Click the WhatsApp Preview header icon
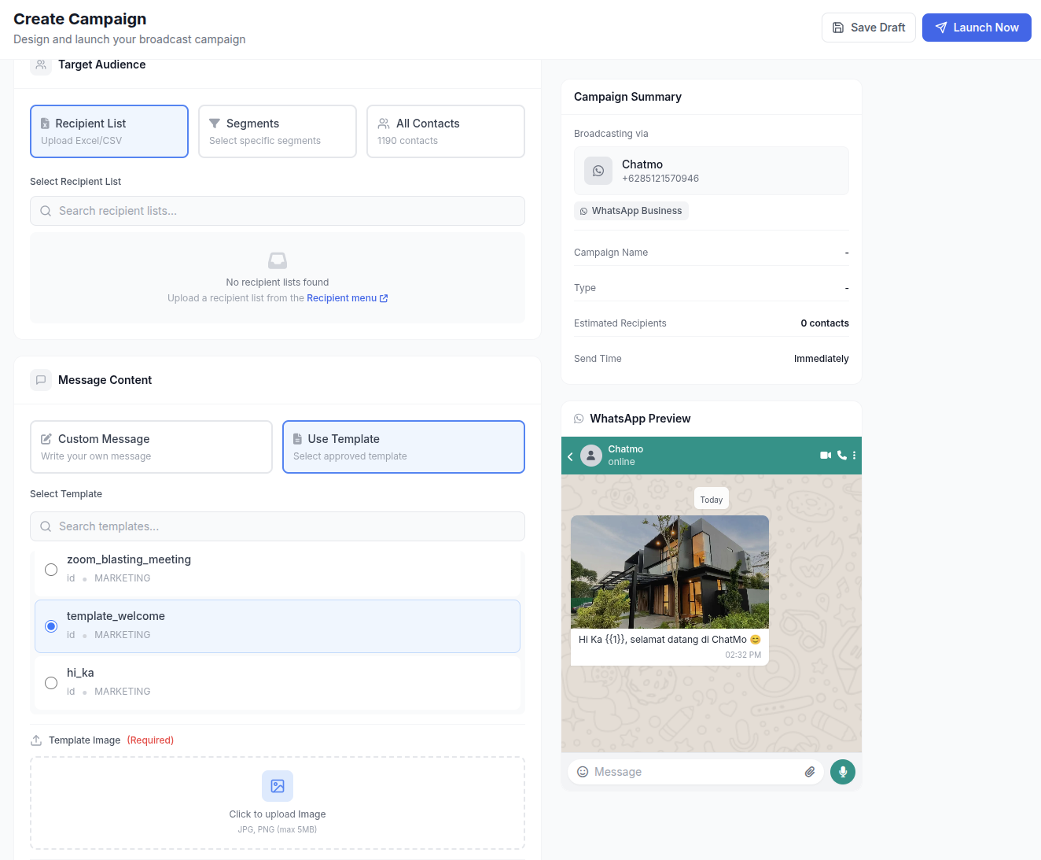The height and width of the screenshot is (860, 1041). coord(579,419)
